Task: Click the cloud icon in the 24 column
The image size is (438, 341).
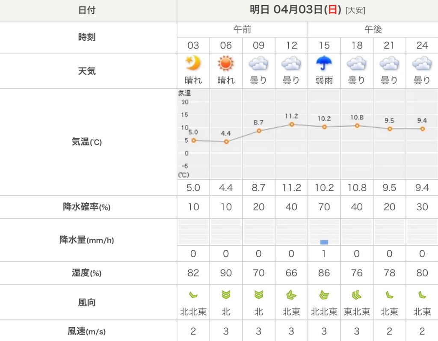Action: (422, 64)
